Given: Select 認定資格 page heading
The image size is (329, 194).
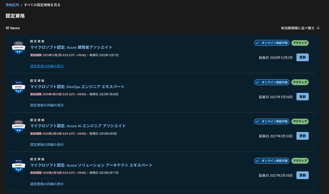Looking at the screenshot, I should tap(15, 16).
